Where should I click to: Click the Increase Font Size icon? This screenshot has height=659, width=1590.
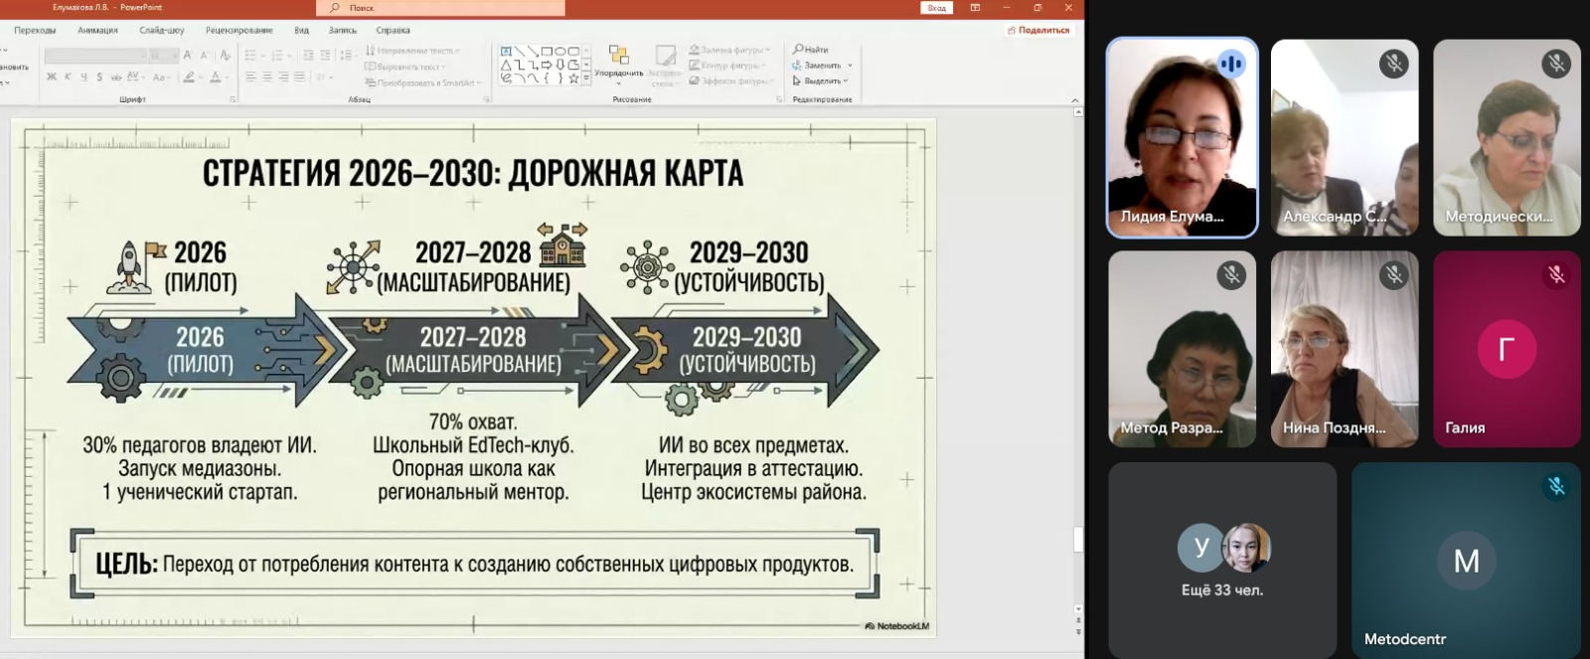(187, 56)
